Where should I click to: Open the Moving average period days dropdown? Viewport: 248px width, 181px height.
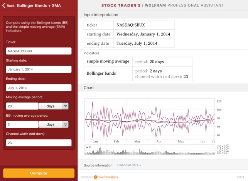[54, 106]
